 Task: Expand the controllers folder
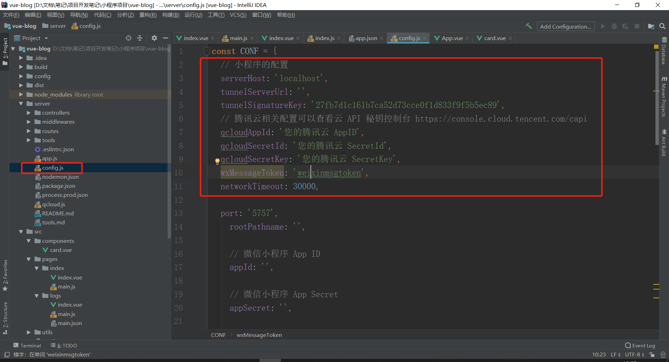tap(29, 113)
